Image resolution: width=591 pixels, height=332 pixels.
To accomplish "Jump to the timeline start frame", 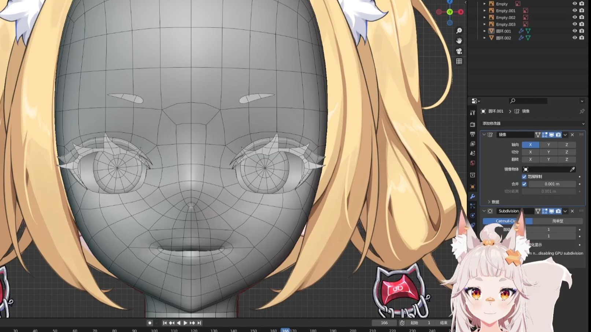I will click(165, 323).
